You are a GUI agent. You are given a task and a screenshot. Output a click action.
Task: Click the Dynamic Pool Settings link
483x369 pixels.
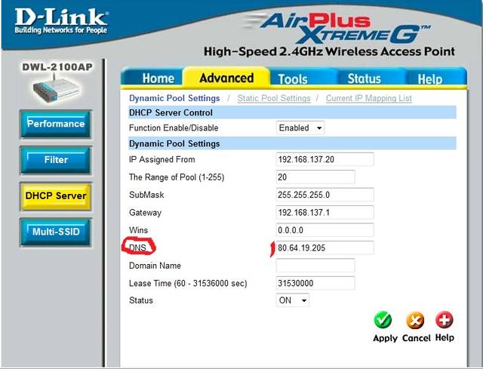pyautogui.click(x=174, y=98)
